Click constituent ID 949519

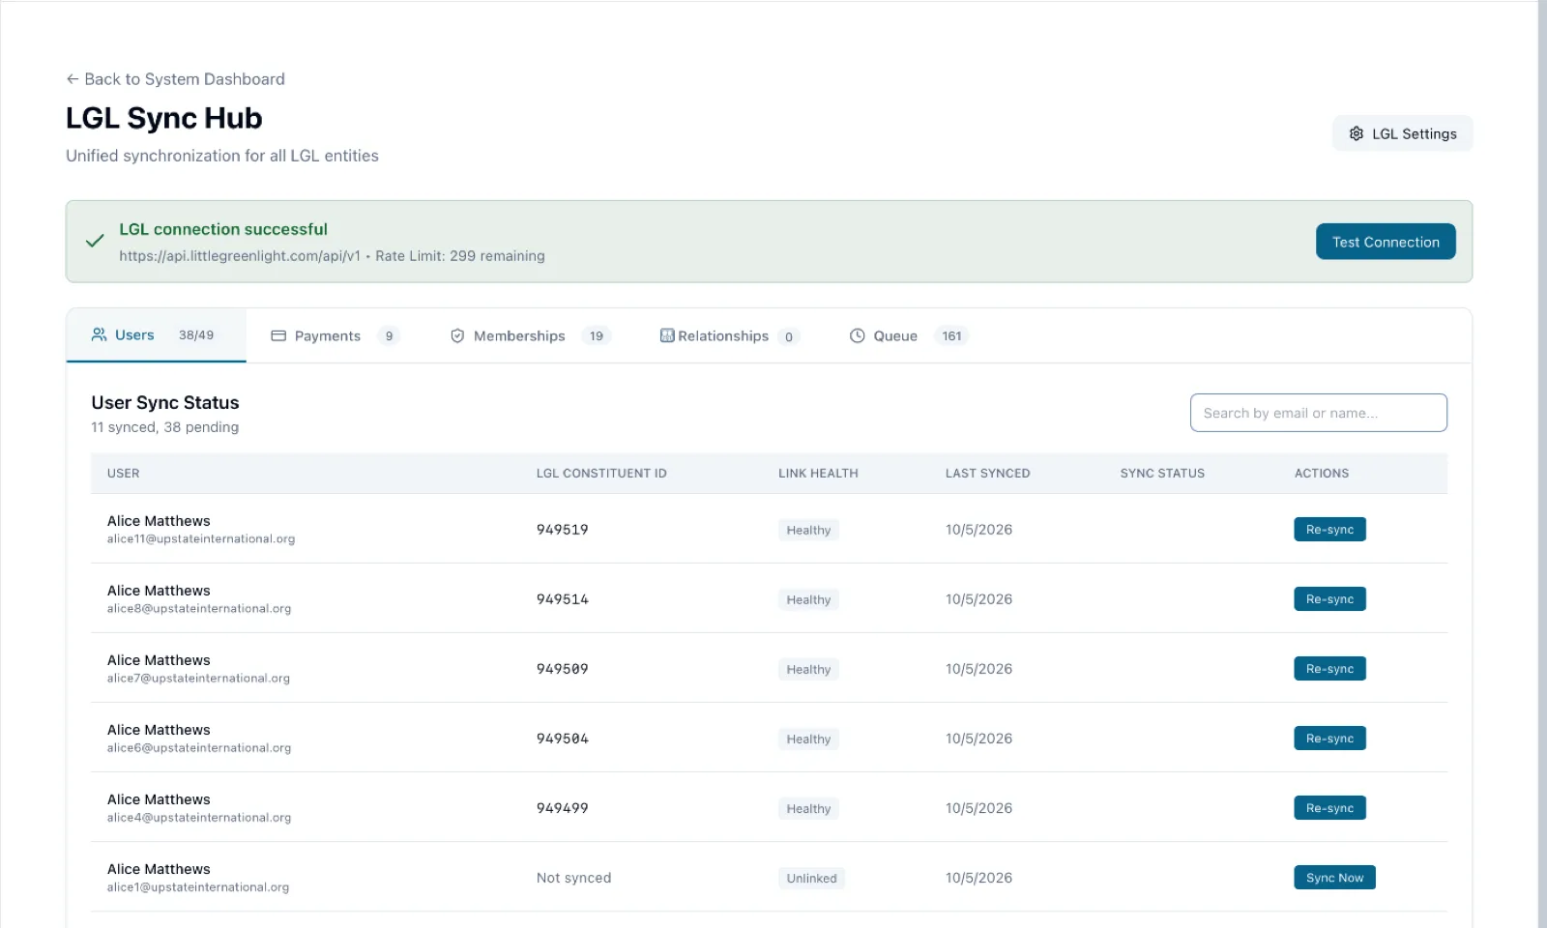tap(562, 530)
